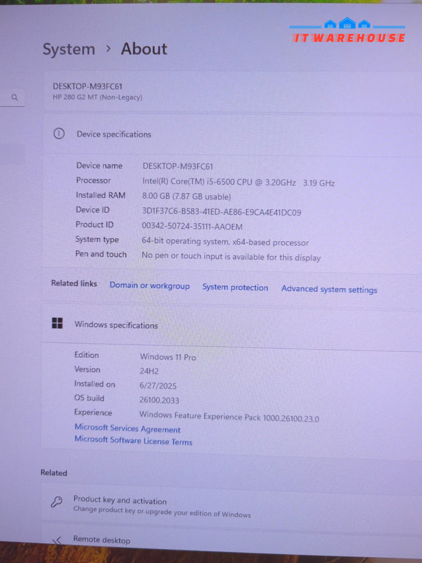This screenshot has width=422, height=563.
Task: Select the Intel Core i5-6500 processor value
Action: pos(239,182)
